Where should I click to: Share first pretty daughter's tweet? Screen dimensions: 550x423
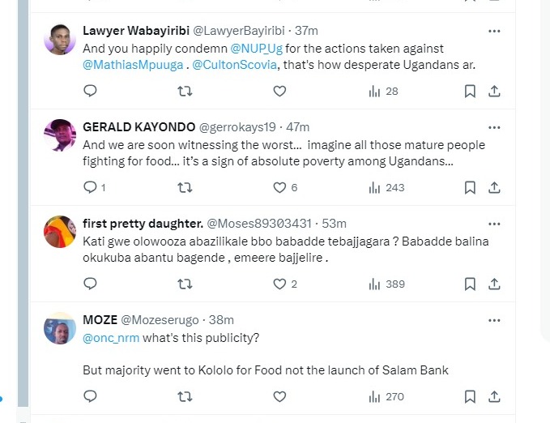coord(494,284)
